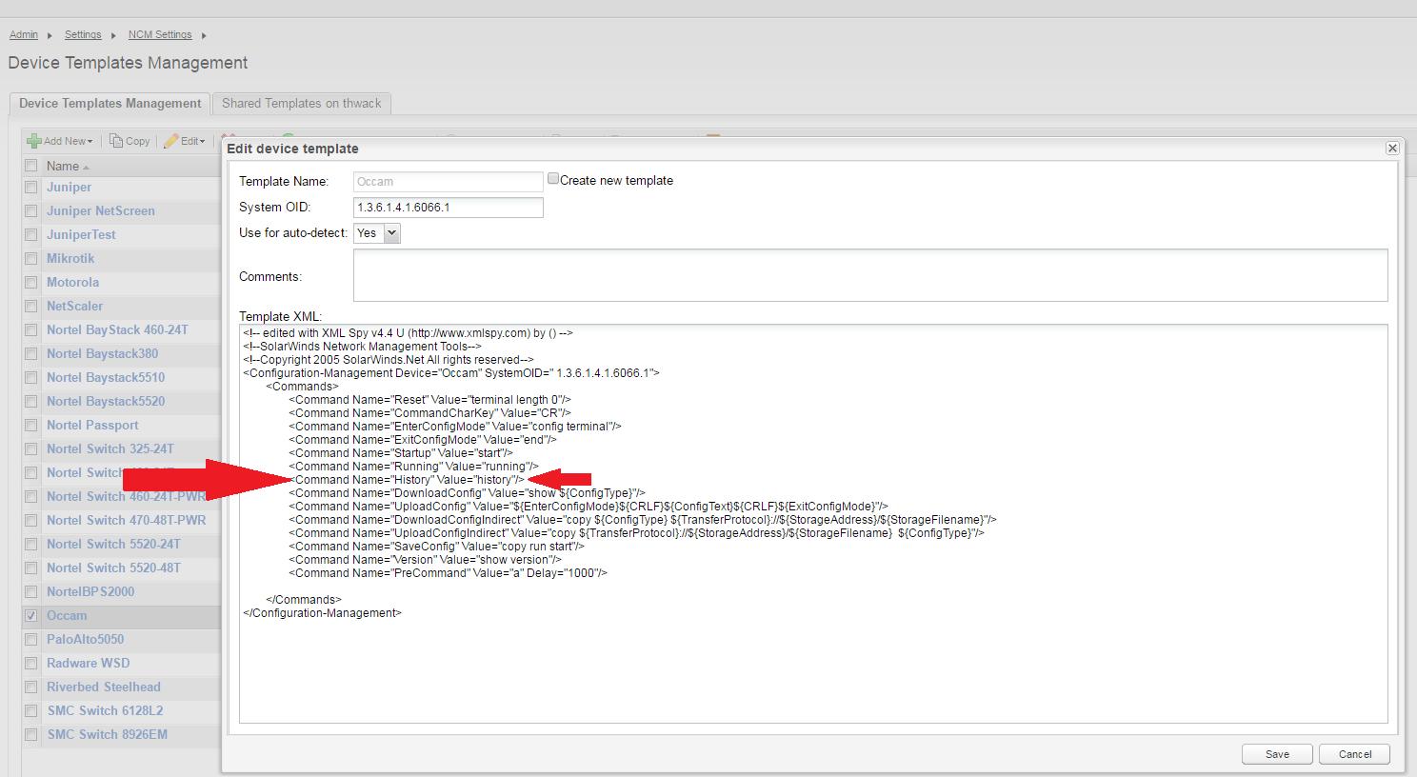Open Nortel Switch 5520-48T template

pyautogui.click(x=113, y=568)
